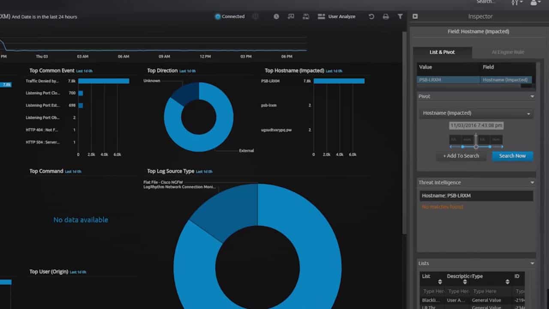
Task: Open the Hostname (Impacted) pivot dropdown
Action: coord(476,113)
